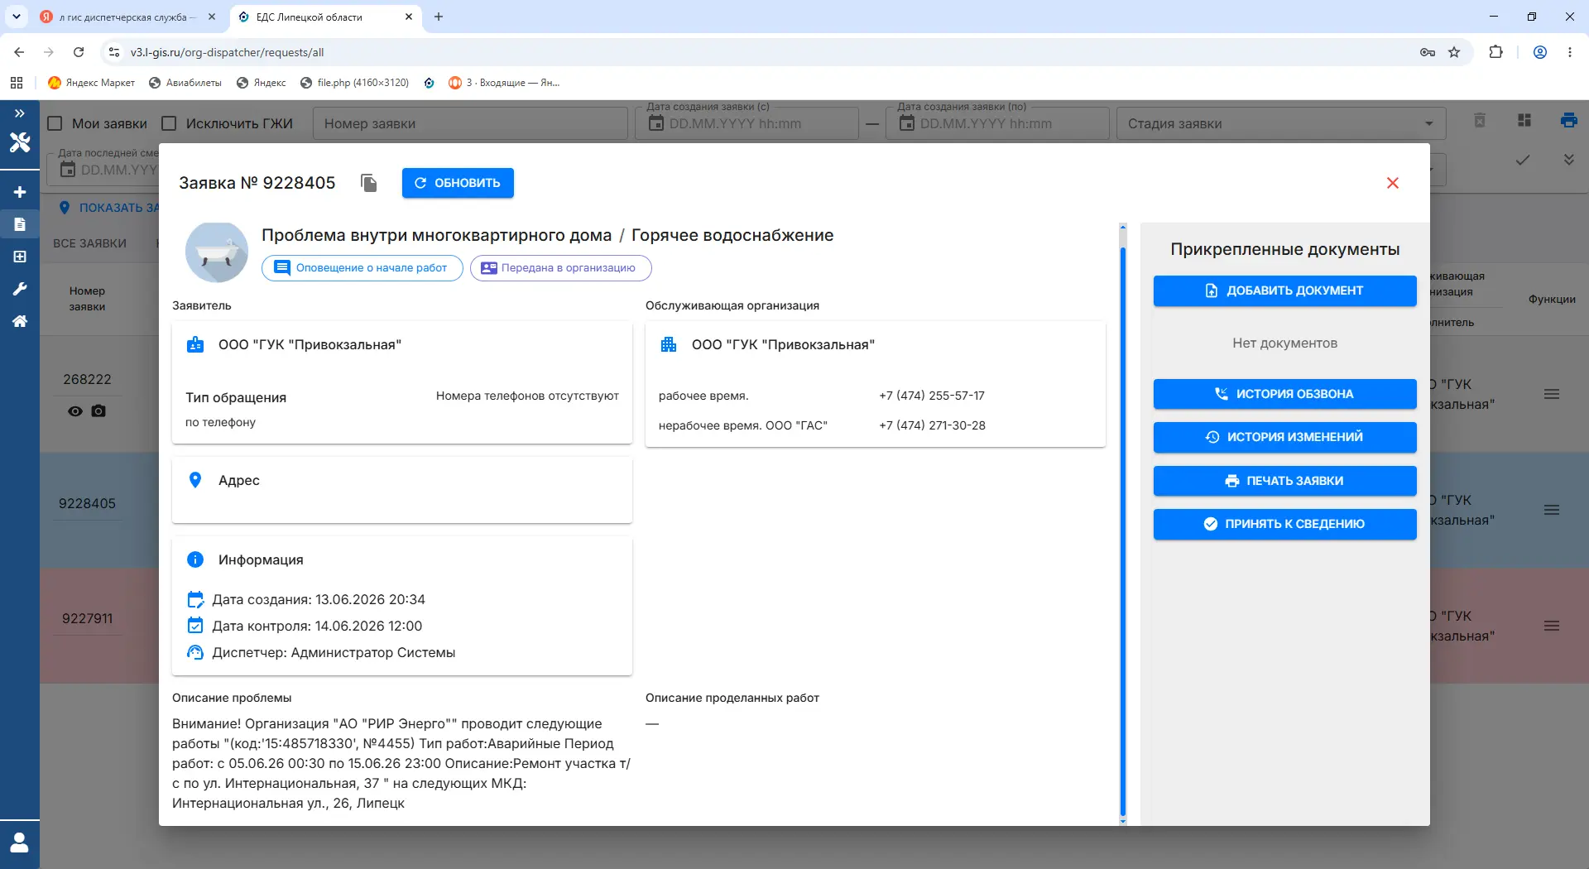
Task: Open calendar for Дата создания заявки (по)
Action: (x=907, y=123)
